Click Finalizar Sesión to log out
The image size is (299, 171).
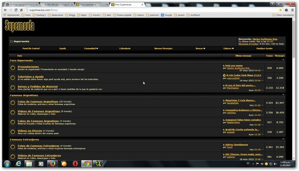tap(264, 48)
